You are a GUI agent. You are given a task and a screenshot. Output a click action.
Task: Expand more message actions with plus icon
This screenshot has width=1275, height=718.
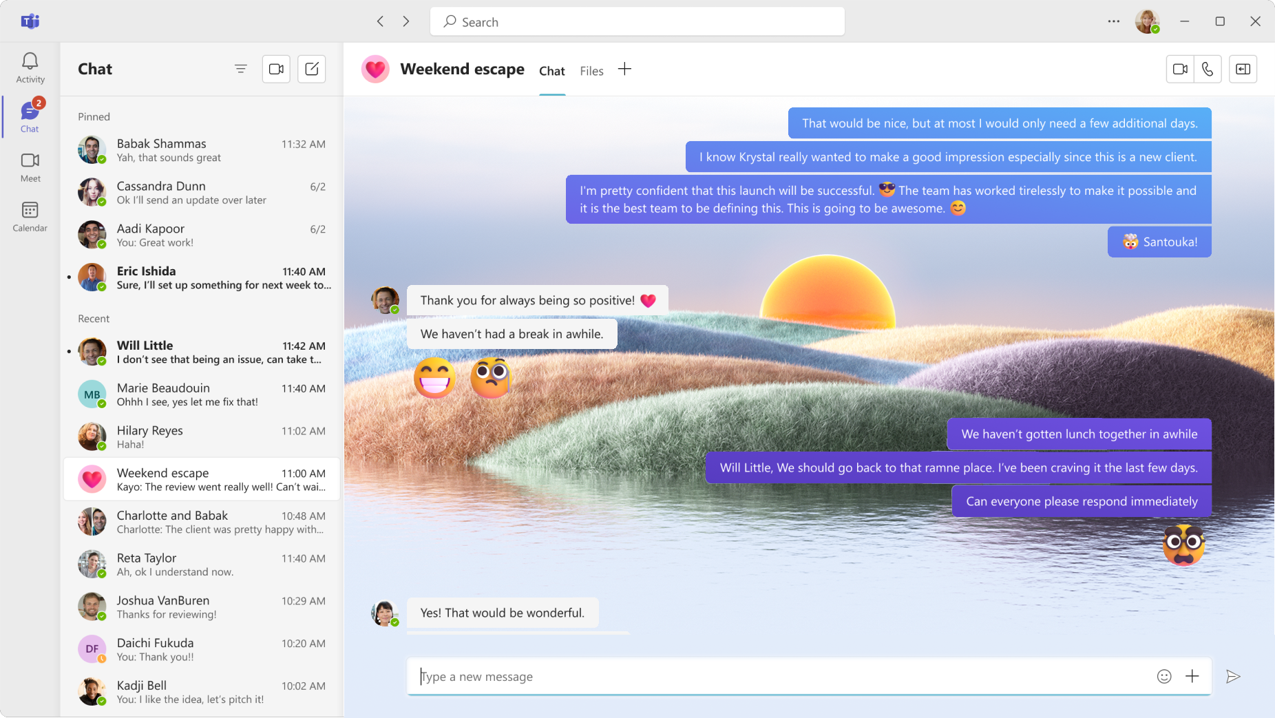(1192, 677)
